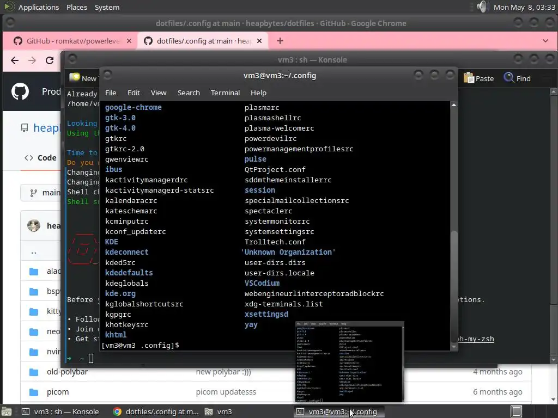Click the scroll-down arrow in vm3 terminal
Image resolution: width=558 pixels, height=418 pixels.
coord(454,347)
